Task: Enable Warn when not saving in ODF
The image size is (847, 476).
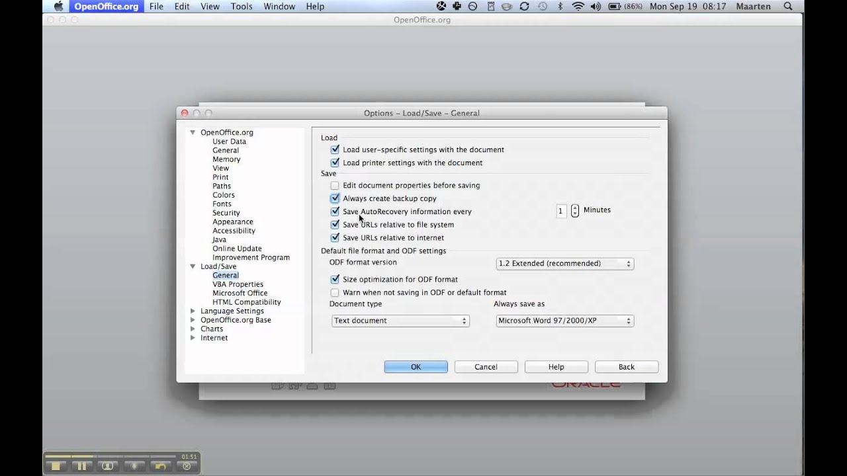Action: pos(335,292)
